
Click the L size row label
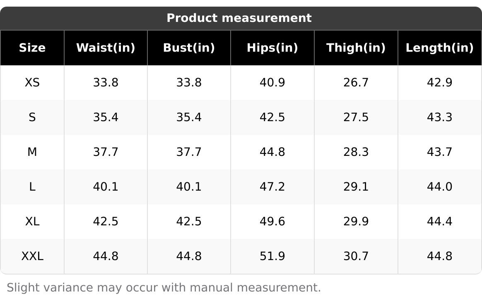[x=32, y=187]
